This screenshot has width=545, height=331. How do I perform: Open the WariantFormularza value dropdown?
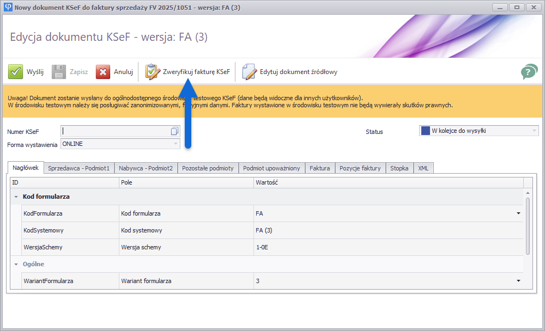pyautogui.click(x=518, y=281)
